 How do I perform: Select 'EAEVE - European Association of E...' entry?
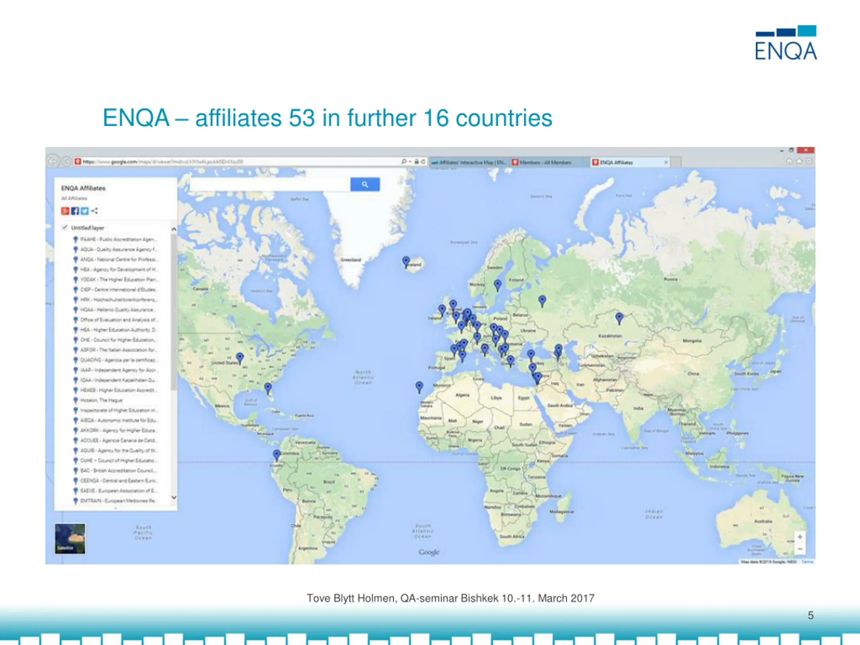116,491
